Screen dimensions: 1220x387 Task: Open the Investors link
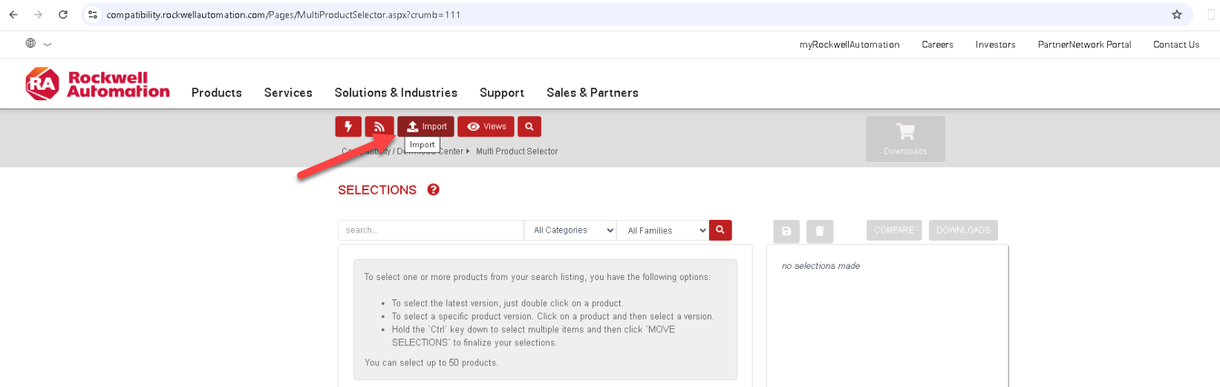[x=995, y=45]
